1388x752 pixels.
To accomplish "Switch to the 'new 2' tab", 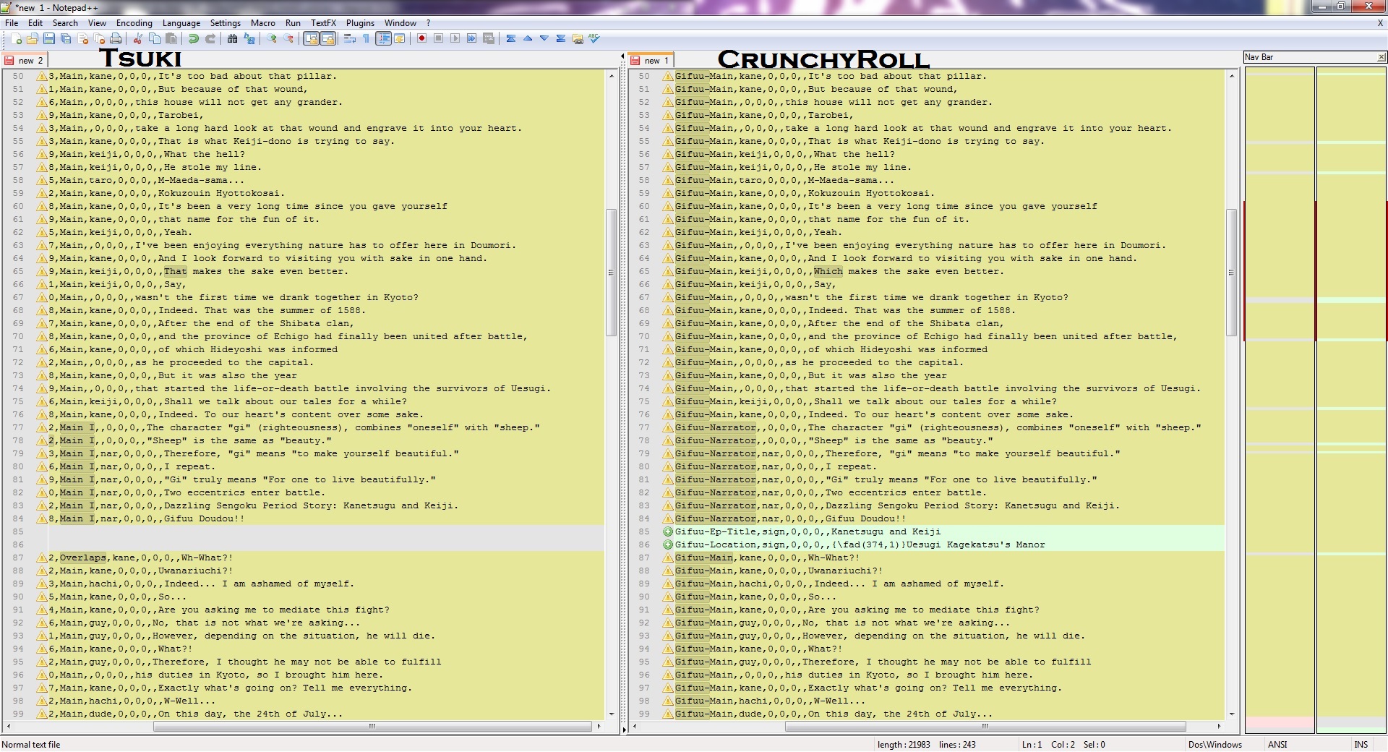I will [25, 61].
